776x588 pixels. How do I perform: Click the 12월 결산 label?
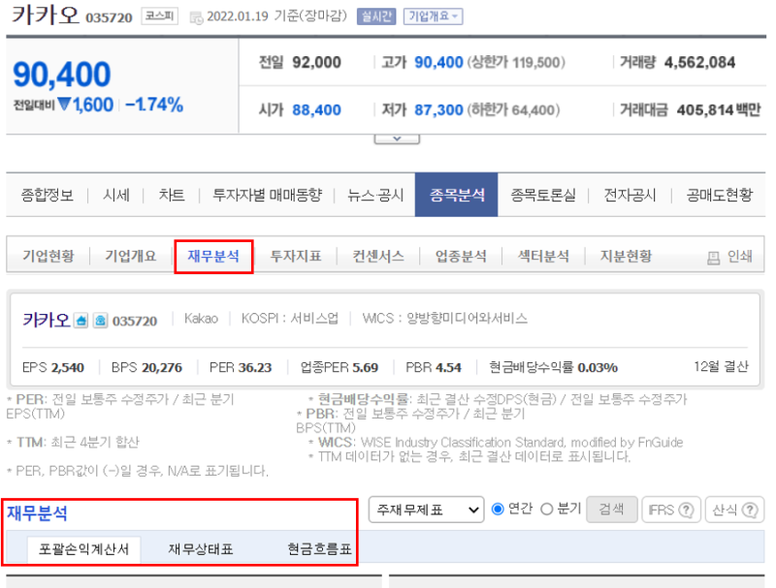point(721,366)
